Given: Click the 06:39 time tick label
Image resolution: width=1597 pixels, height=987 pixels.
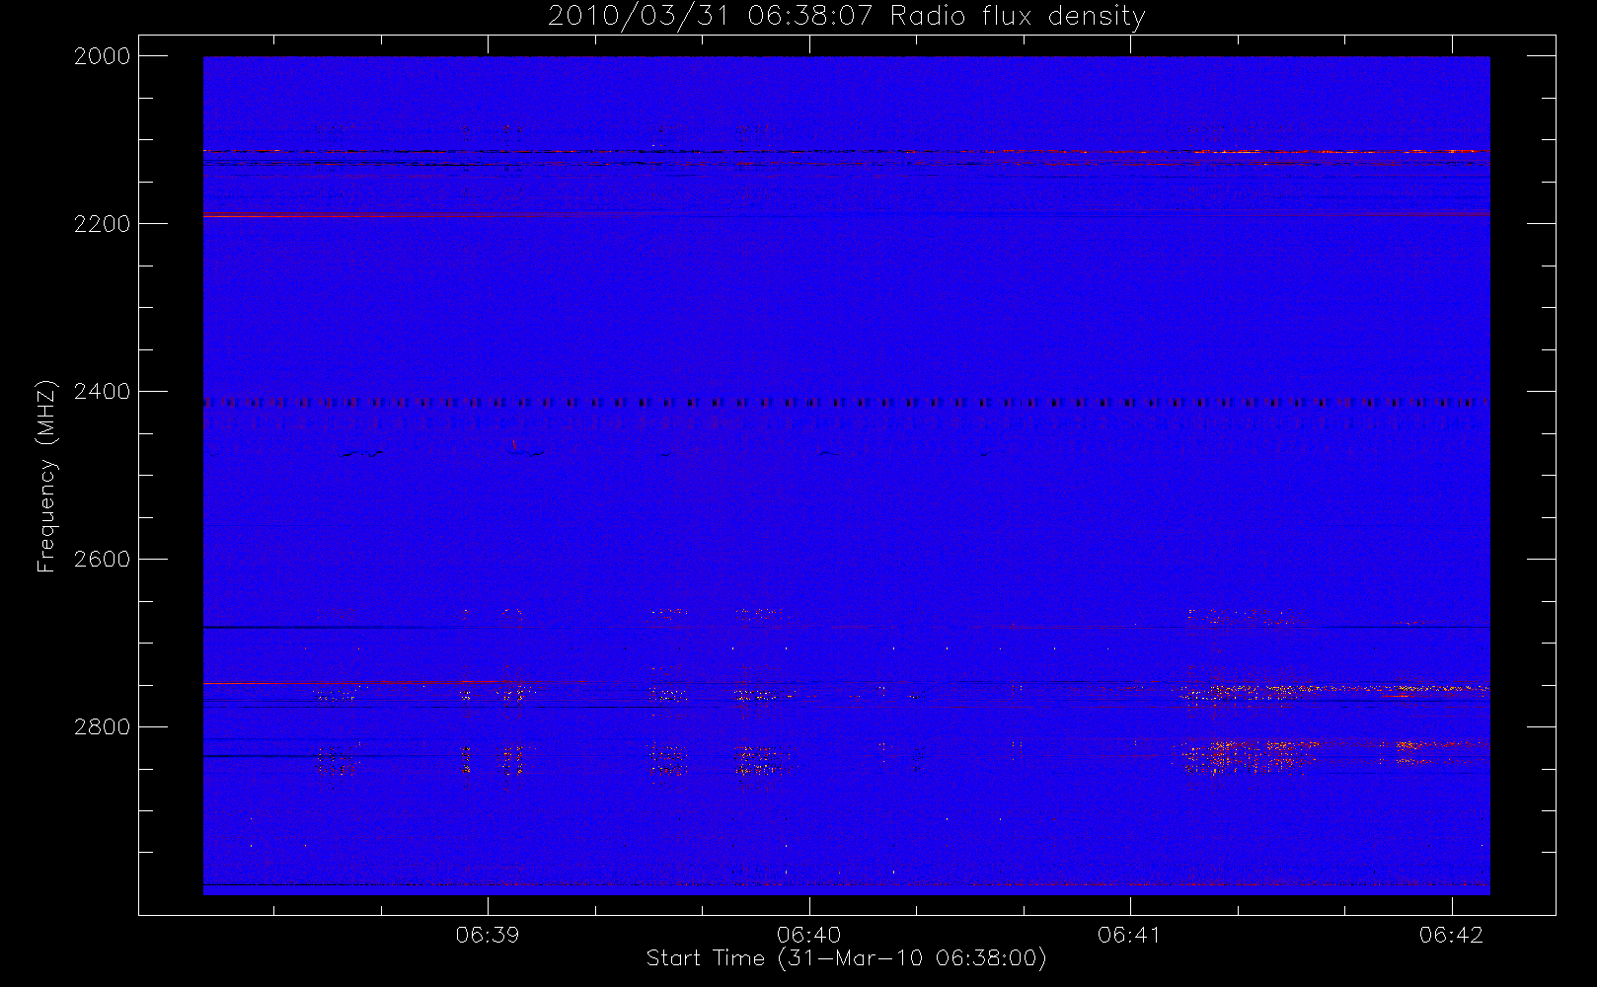Looking at the screenshot, I should [x=488, y=935].
